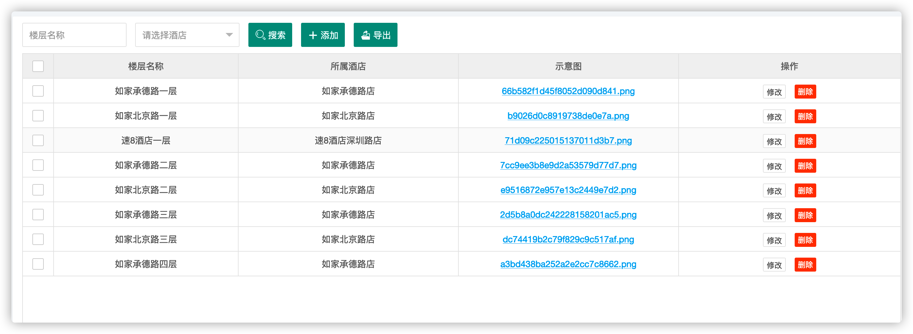The image size is (913, 334).
Task: Check the box for 如家承德路二层
Action: pyautogui.click(x=38, y=165)
